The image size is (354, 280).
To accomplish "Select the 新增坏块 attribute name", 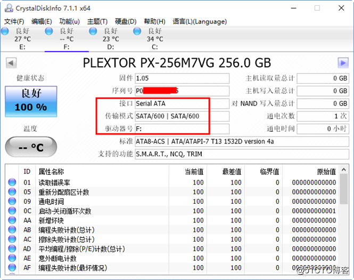I will point(51,220).
